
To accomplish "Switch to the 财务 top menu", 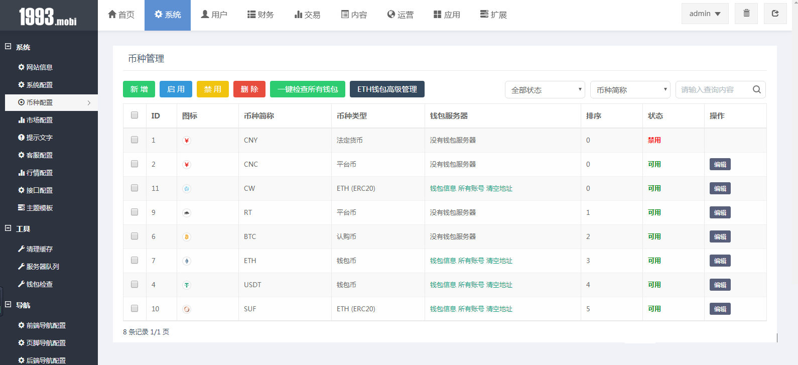I will 260,15.
